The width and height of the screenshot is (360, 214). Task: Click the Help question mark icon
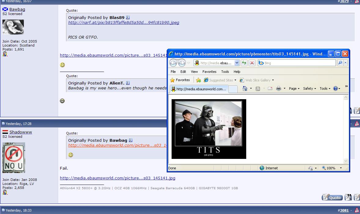click(336, 88)
